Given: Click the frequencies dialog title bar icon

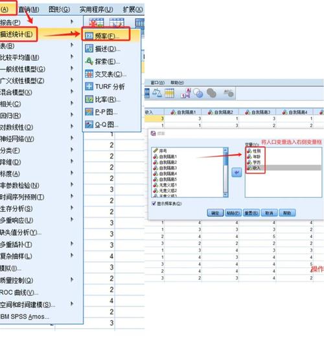Looking at the screenshot, I should (x=154, y=133).
